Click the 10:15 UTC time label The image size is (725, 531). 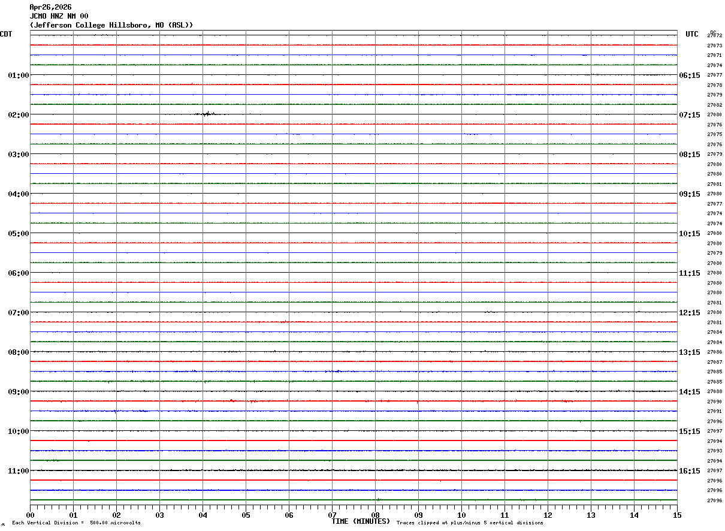(x=690, y=234)
